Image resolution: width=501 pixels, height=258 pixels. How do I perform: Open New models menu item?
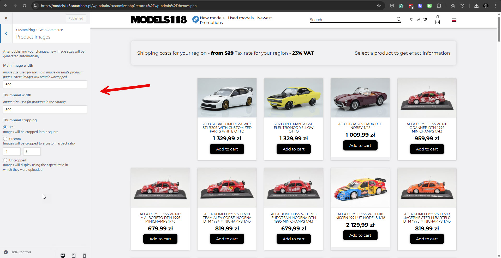pos(212,18)
